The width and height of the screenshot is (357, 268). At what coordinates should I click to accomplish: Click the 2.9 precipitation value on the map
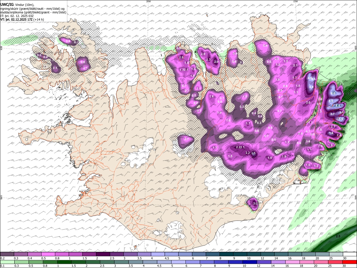pyautogui.click(x=216, y=62)
